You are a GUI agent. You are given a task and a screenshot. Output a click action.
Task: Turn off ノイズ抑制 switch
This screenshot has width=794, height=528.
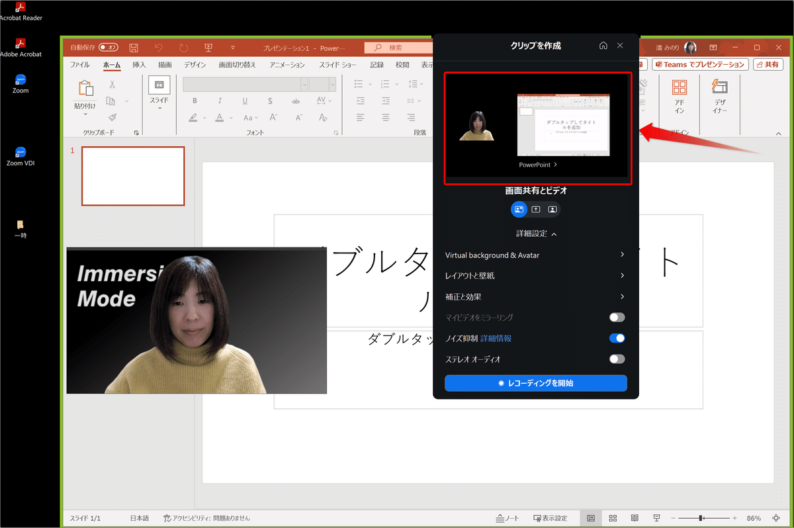pyautogui.click(x=617, y=338)
